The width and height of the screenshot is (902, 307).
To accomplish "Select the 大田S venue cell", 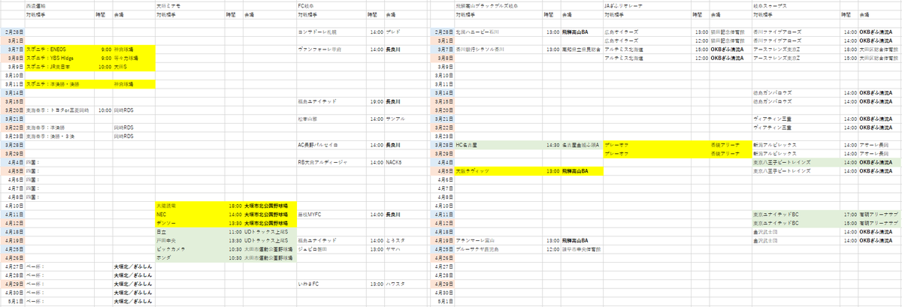I will point(134,66).
